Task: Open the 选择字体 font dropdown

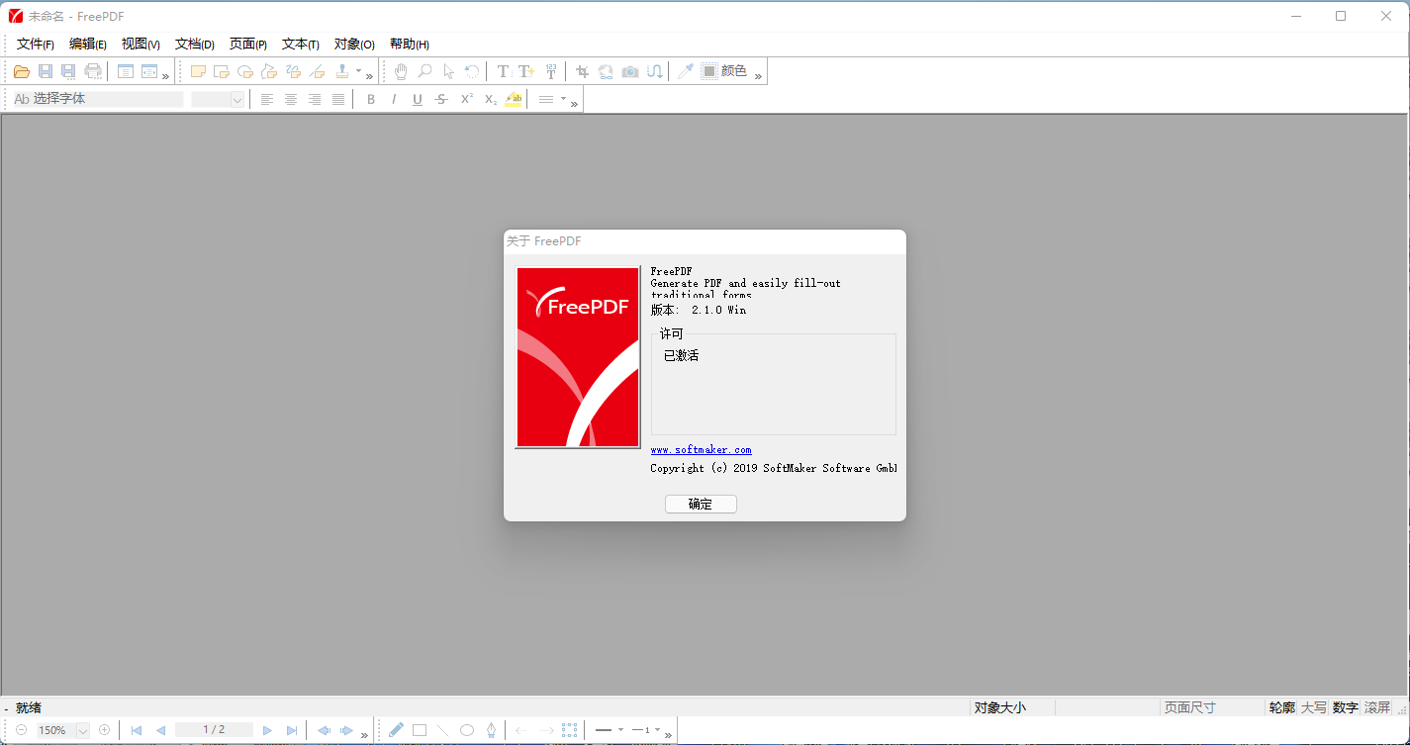Action: 97,99
